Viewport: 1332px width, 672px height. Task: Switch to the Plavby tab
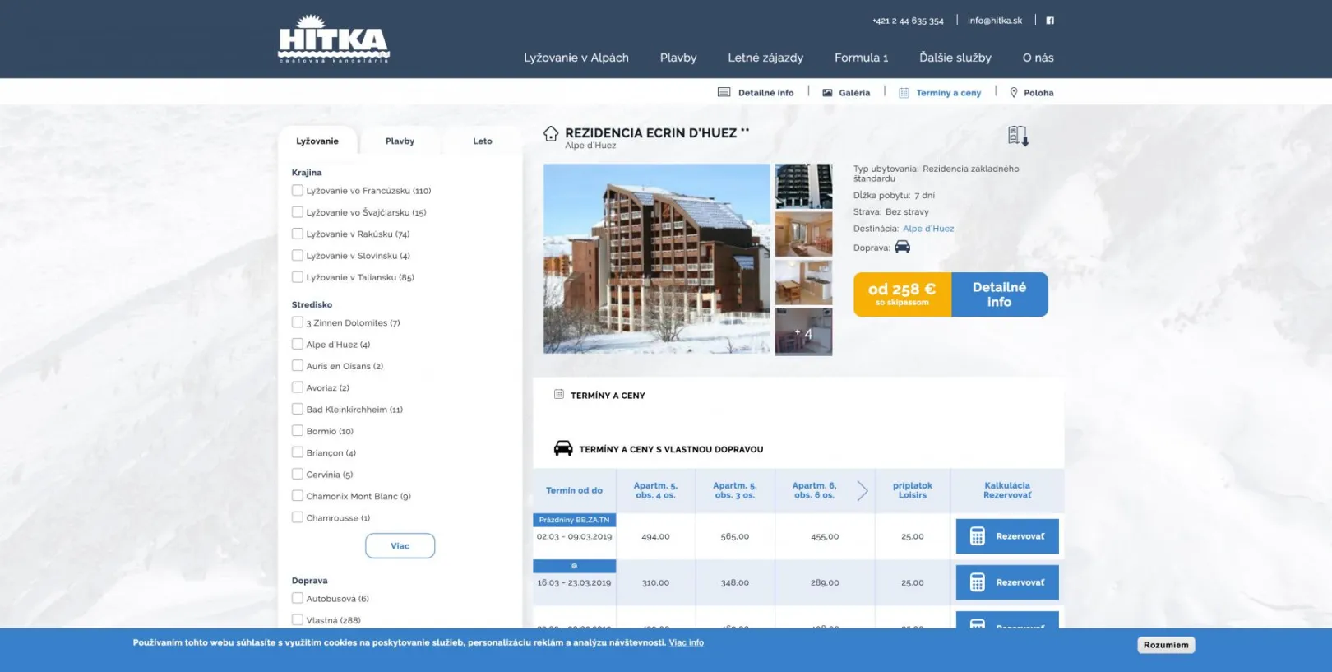click(x=400, y=141)
